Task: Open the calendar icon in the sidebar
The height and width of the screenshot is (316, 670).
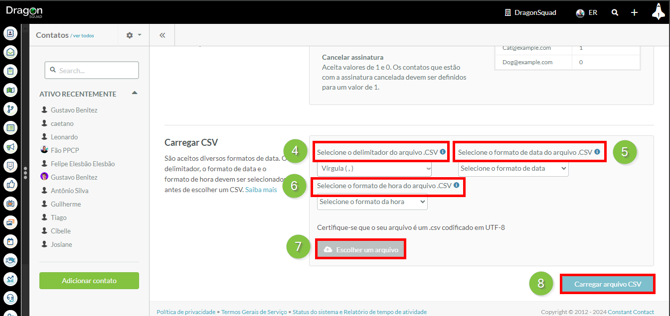Action: point(10,241)
